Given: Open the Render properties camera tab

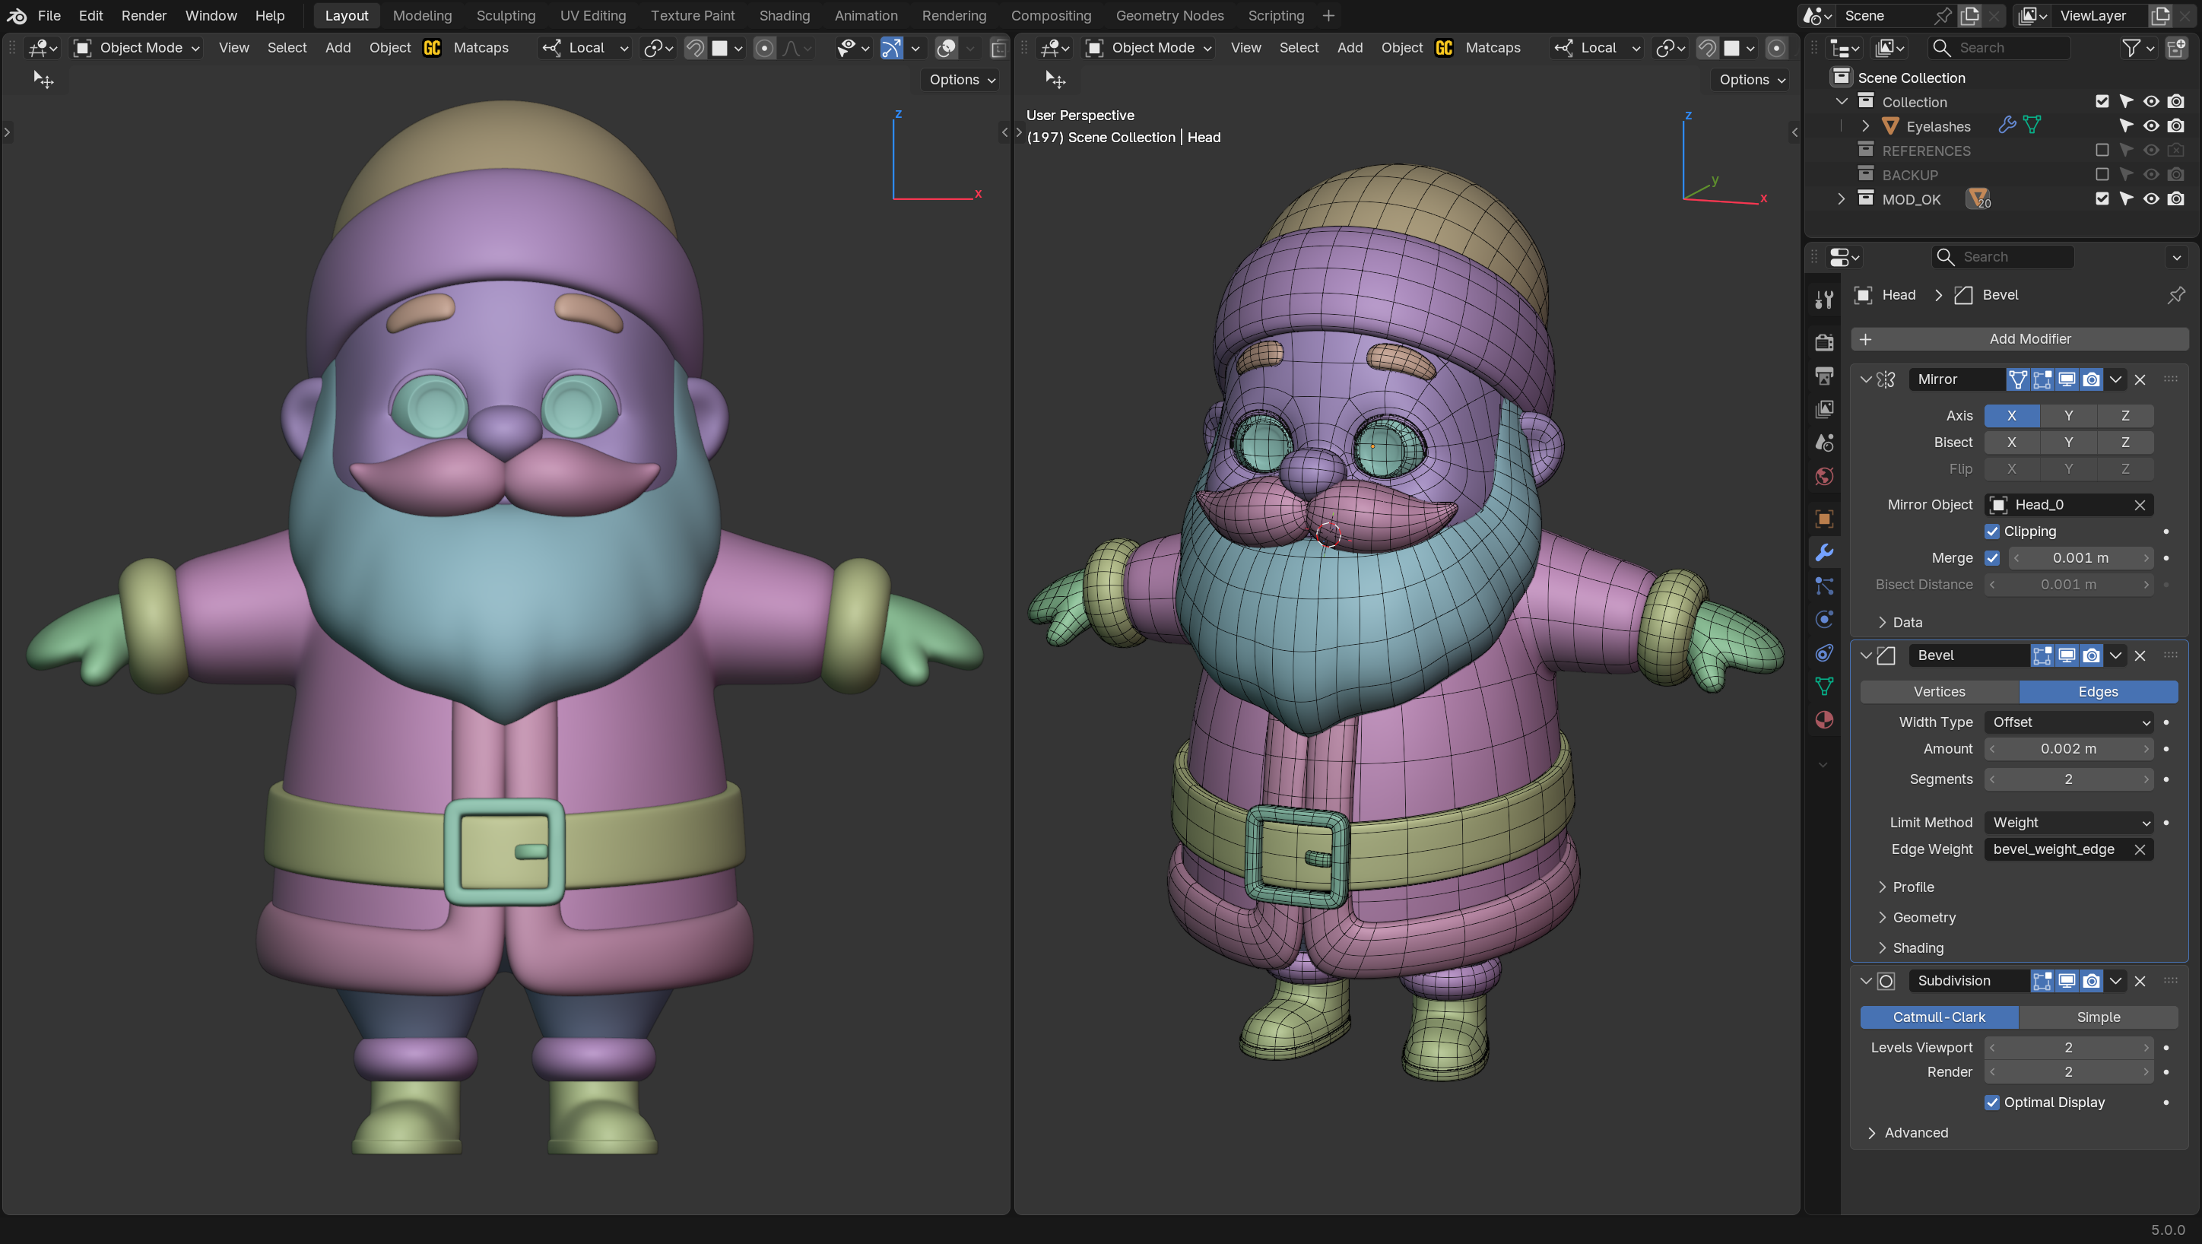Looking at the screenshot, I should 1823,342.
